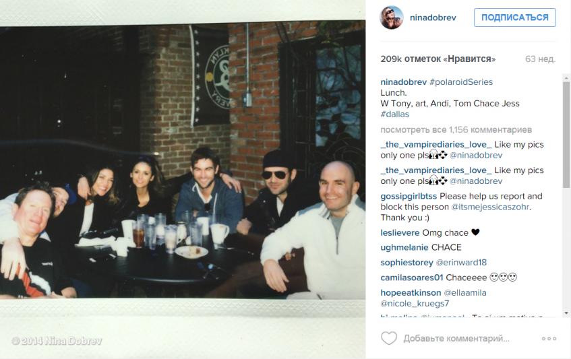This screenshot has height=359, width=571.
Task: Open ninadobrev username in header
Action: tap(433, 18)
